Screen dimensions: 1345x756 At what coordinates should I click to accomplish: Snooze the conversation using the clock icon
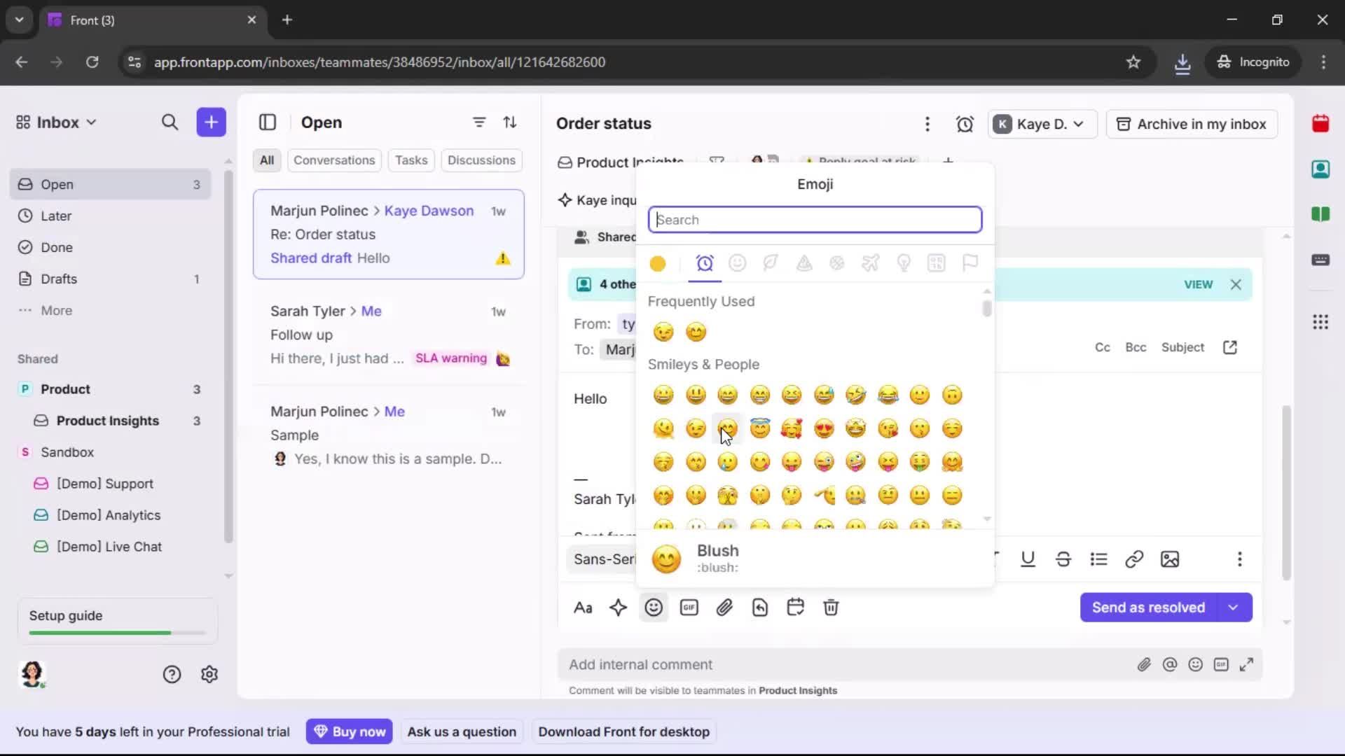coord(965,123)
